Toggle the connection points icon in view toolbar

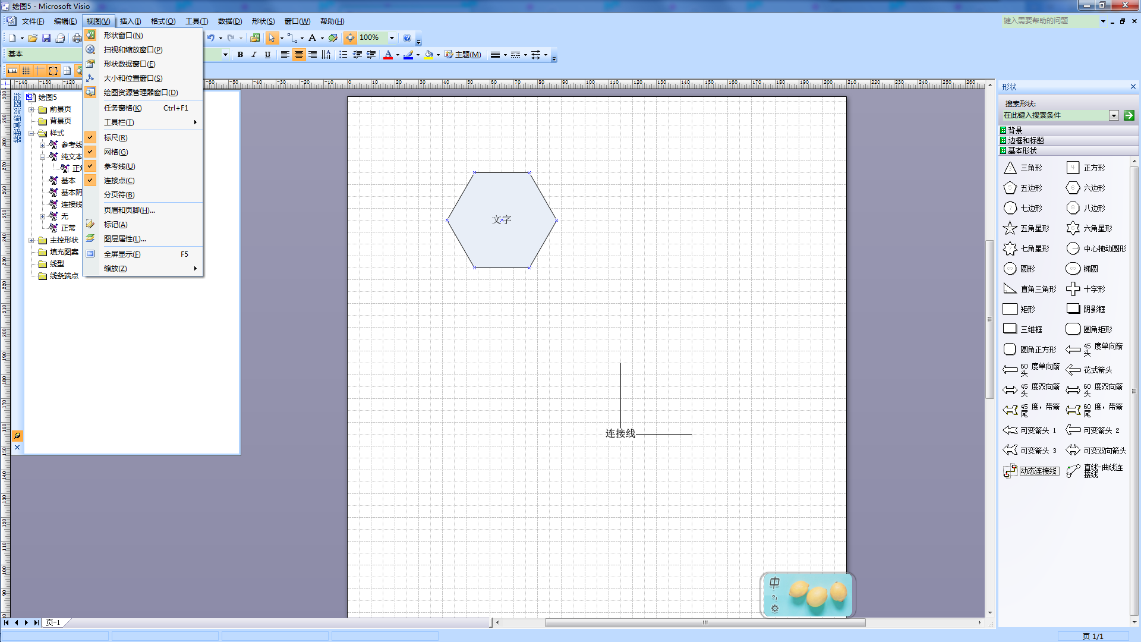click(53, 71)
